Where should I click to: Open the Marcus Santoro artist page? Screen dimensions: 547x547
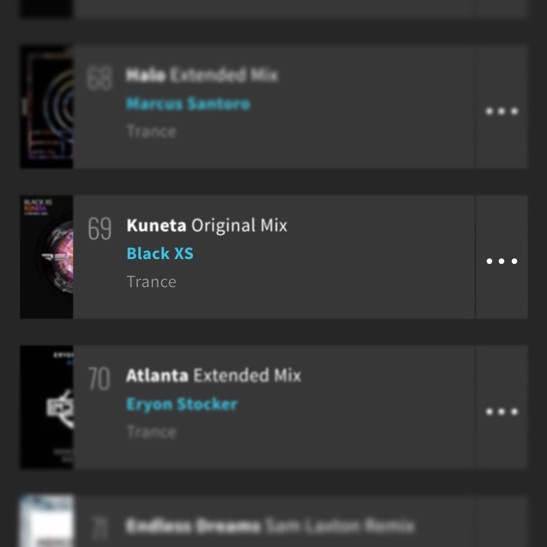(x=188, y=104)
